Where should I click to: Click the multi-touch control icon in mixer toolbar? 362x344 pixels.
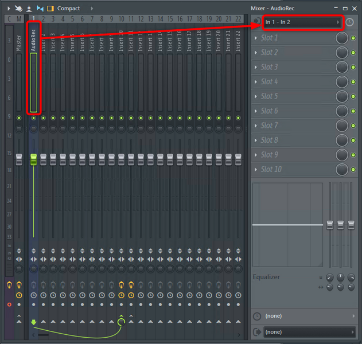pyautogui.click(x=18, y=9)
